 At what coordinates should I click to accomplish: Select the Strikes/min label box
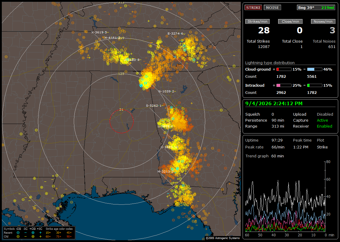tap(258, 21)
